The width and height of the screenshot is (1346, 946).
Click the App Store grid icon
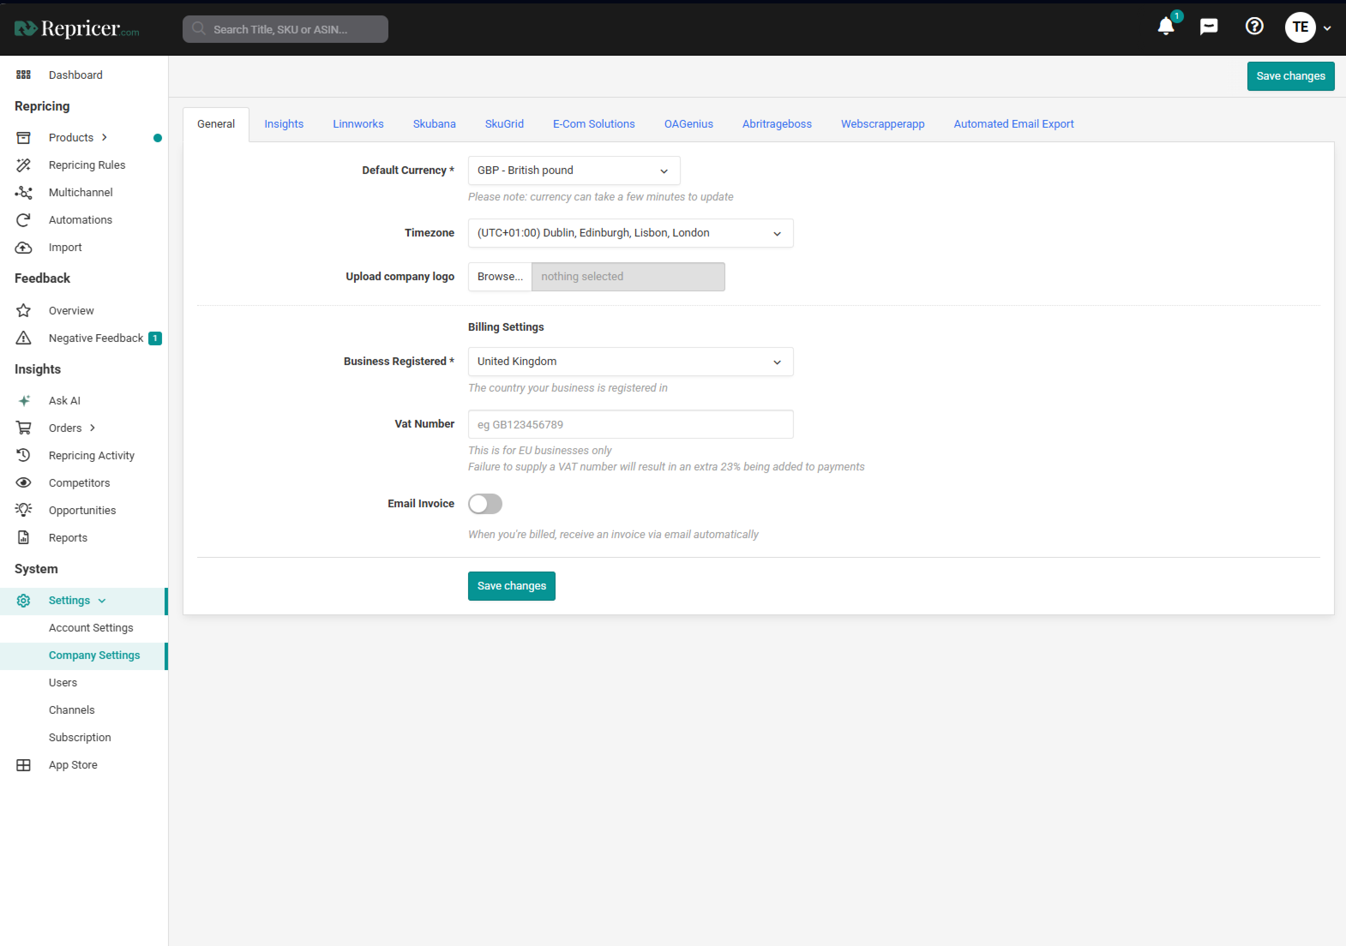point(24,765)
